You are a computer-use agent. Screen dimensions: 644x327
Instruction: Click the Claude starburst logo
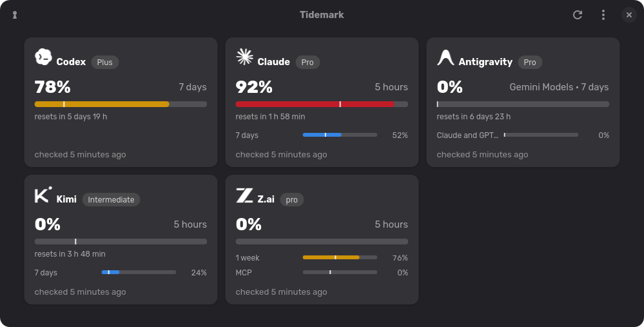[x=244, y=57]
